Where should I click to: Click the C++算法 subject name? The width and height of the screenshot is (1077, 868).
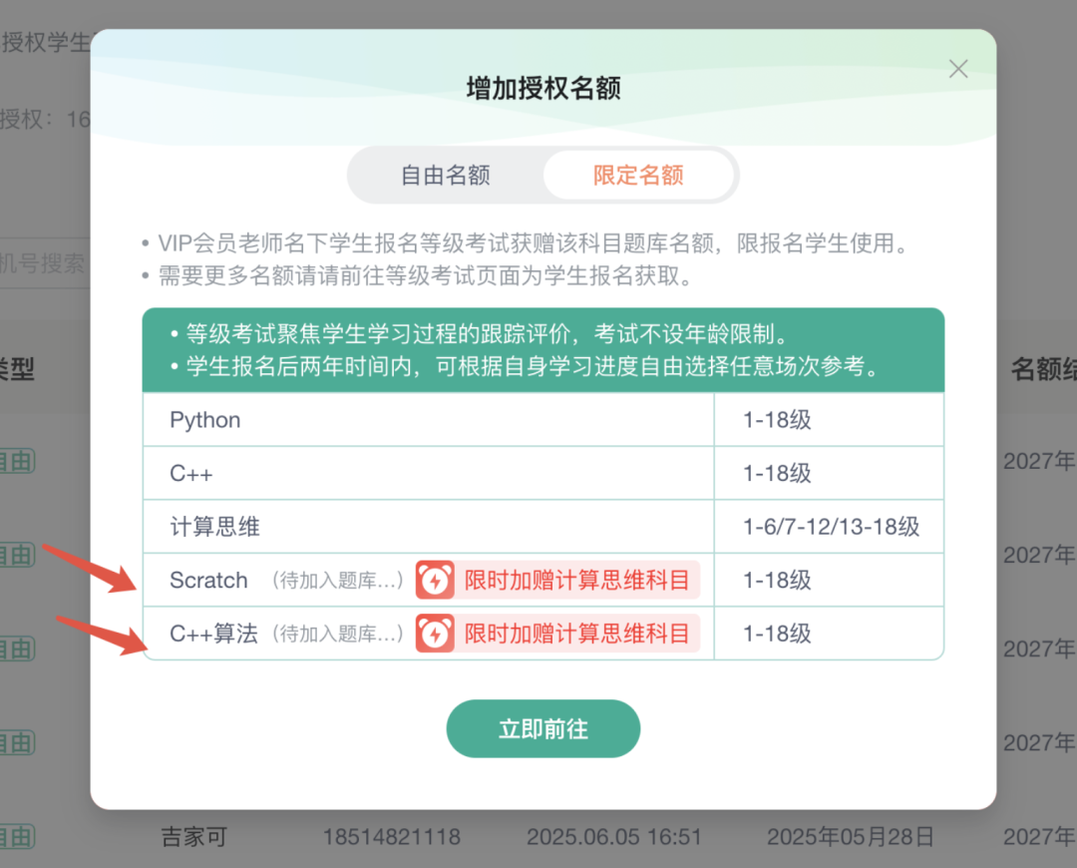(213, 634)
